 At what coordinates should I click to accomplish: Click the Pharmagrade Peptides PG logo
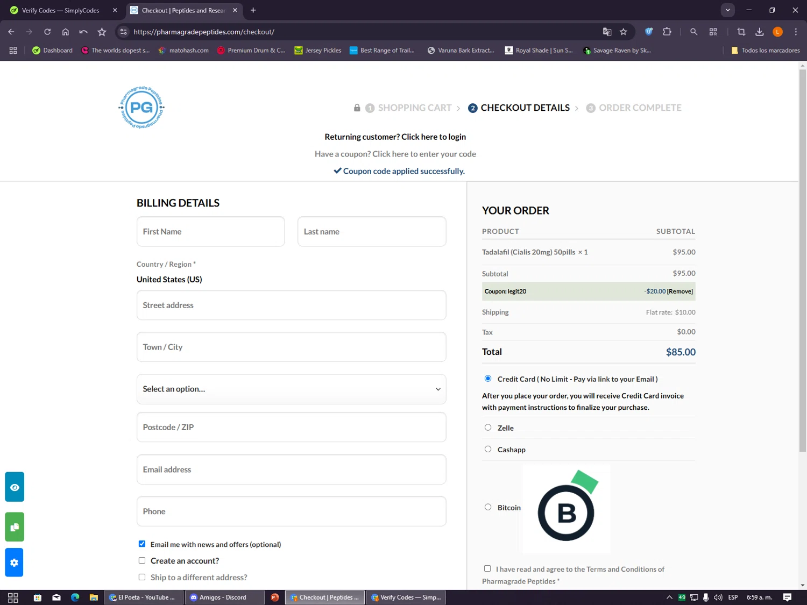point(141,107)
